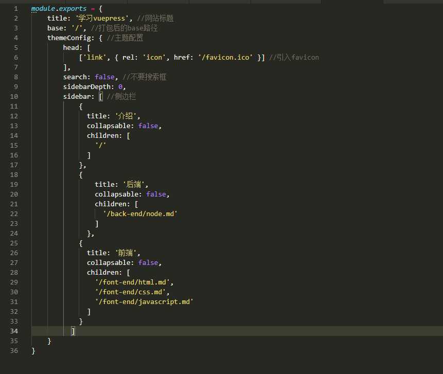The width and height of the screenshot is (443, 374).
Task: Click the 'module.exports' text on line 1
Action: 59,9
